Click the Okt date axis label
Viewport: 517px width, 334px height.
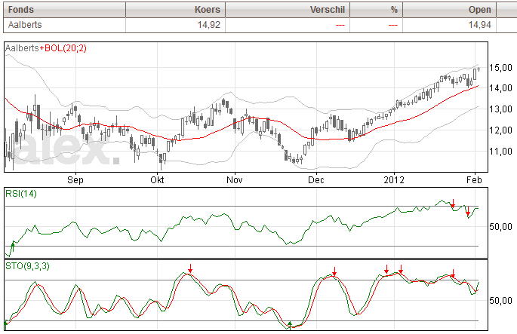[x=157, y=180]
